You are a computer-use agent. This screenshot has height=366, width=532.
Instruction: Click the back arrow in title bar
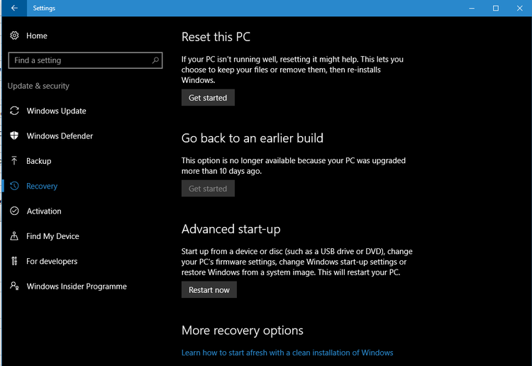(x=14, y=8)
